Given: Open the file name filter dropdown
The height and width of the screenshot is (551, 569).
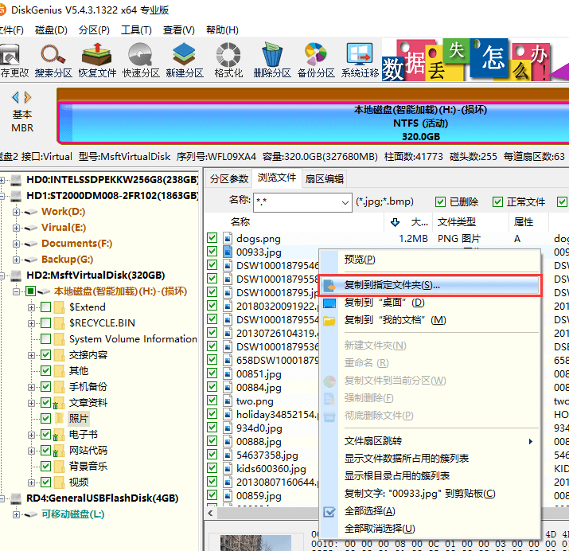Looking at the screenshot, I should [344, 203].
